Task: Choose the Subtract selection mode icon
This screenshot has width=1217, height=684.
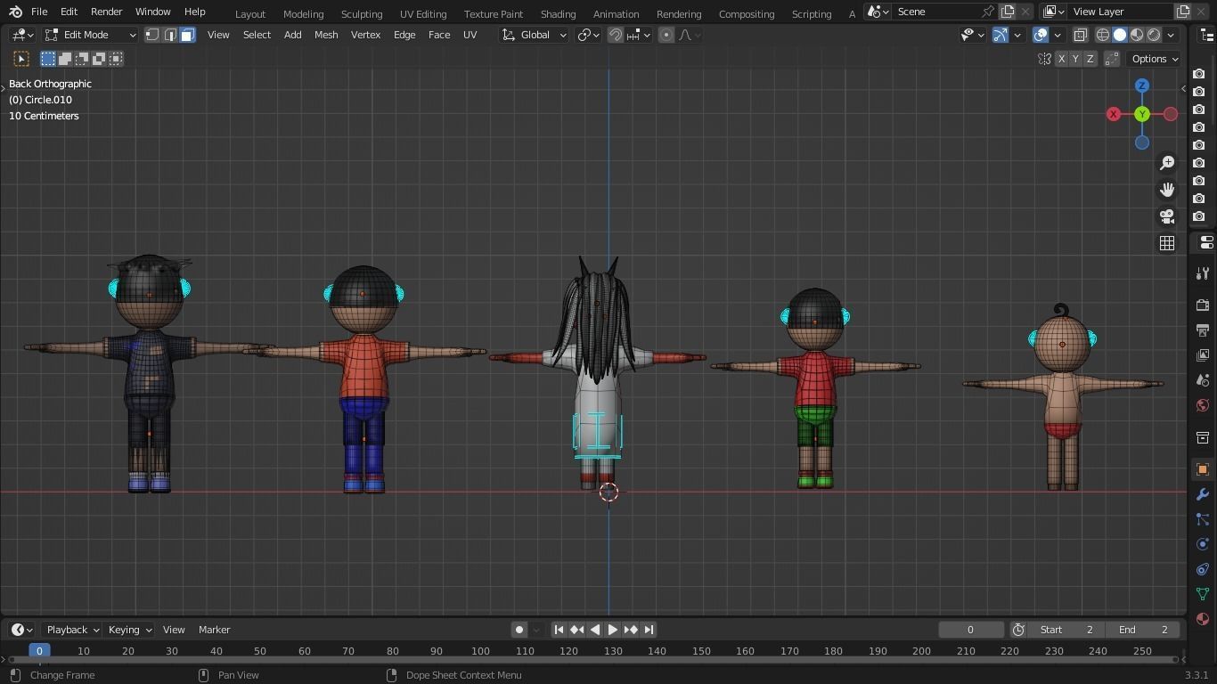Action: (82, 59)
